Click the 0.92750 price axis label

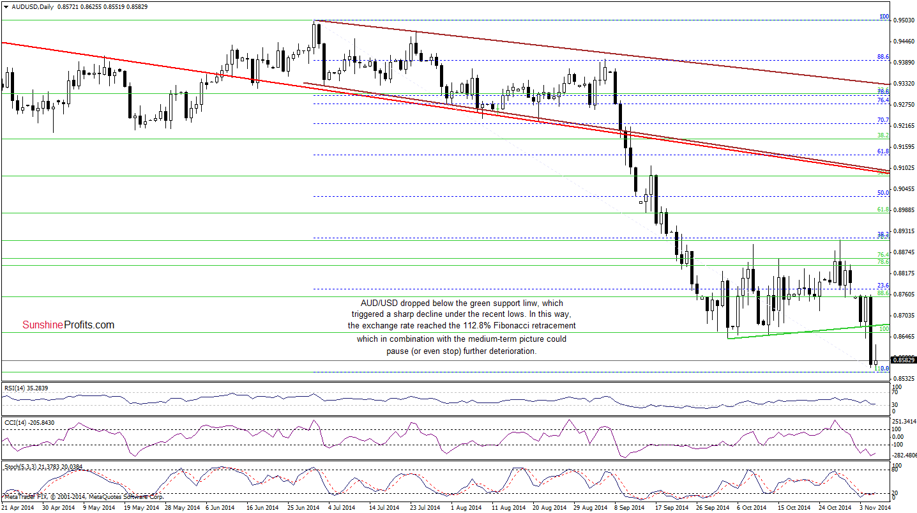click(903, 105)
